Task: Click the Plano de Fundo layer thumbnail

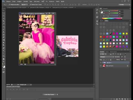Action: coord(104,66)
